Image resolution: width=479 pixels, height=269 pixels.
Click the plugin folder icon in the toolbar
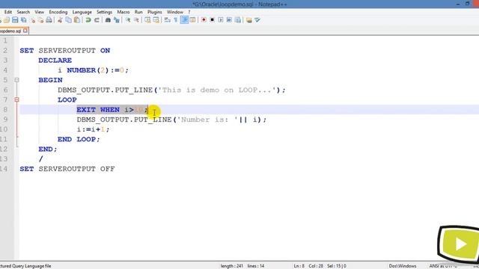[x=249, y=20]
